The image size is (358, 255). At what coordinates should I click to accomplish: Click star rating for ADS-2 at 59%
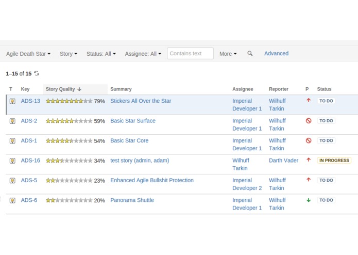tap(69, 121)
